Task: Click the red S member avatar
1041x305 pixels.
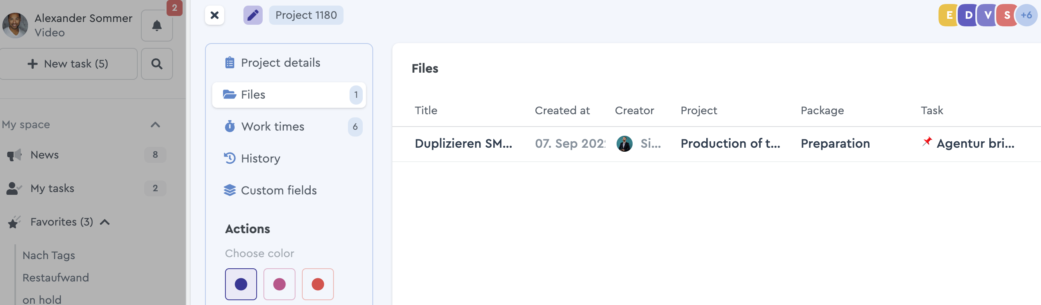Action: click(1006, 15)
